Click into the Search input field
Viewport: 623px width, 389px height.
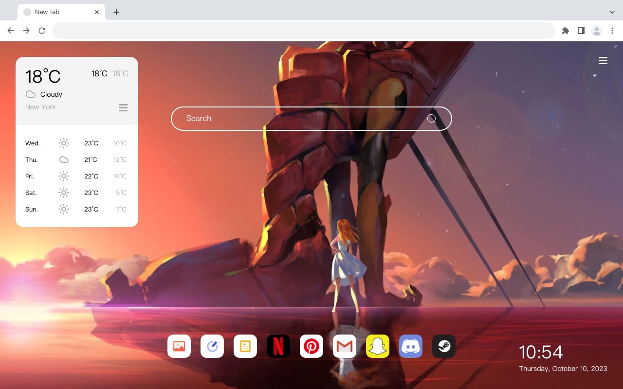tap(311, 119)
